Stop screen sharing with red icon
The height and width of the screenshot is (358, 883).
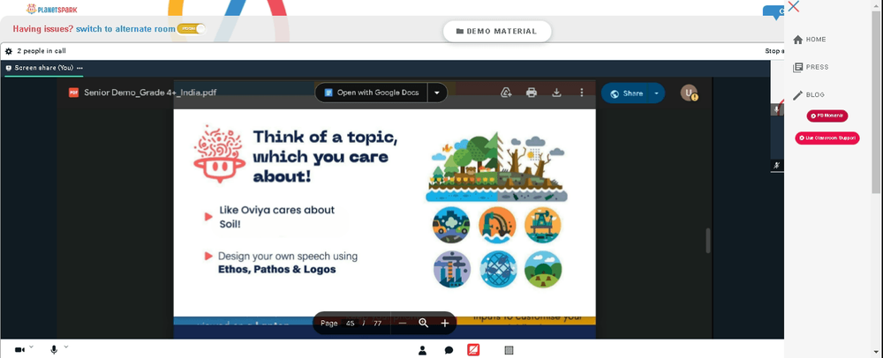click(x=473, y=351)
